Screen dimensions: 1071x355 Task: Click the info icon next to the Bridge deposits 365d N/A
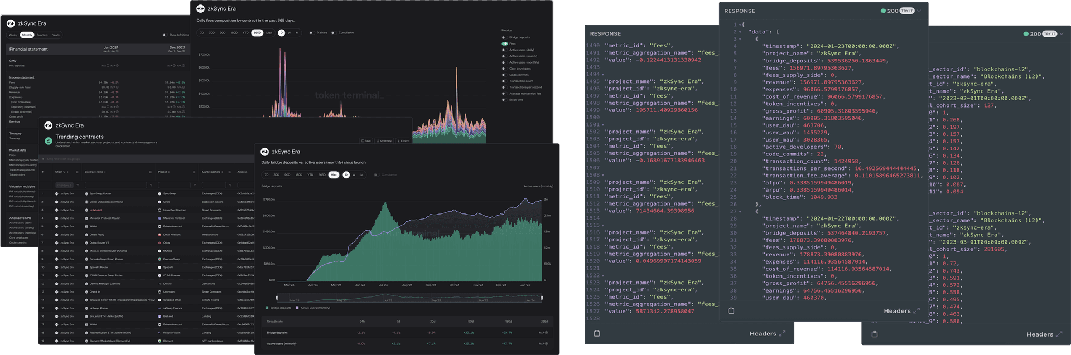[546, 333]
